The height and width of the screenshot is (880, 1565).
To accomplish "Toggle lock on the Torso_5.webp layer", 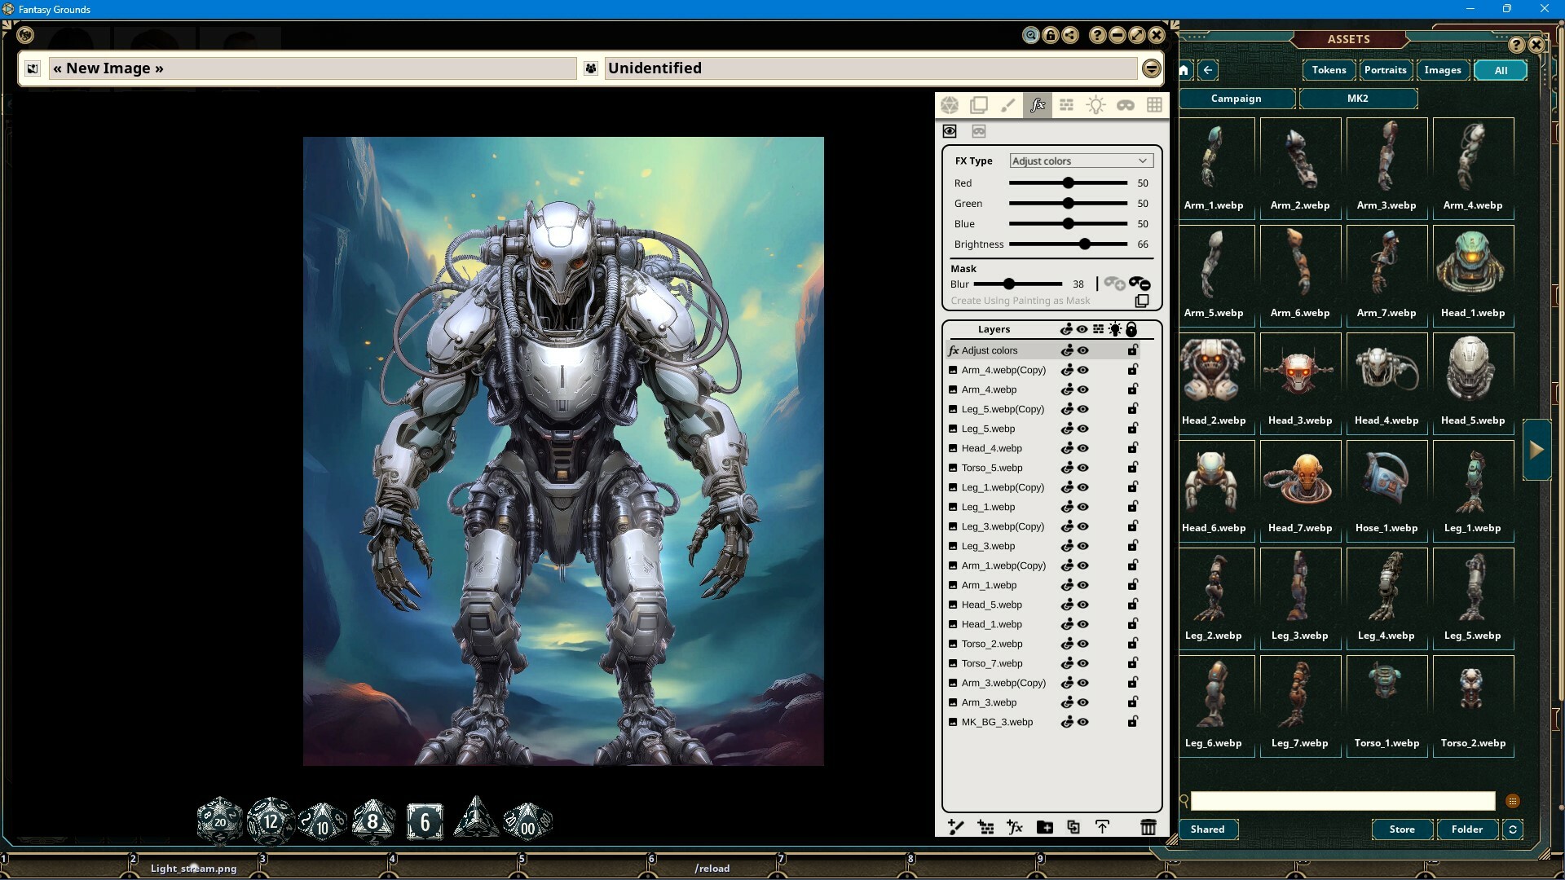I will click(1132, 468).
